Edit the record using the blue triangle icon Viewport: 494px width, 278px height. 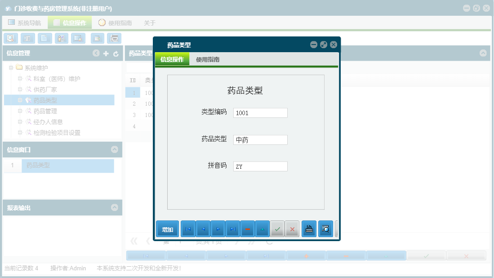tap(263, 229)
